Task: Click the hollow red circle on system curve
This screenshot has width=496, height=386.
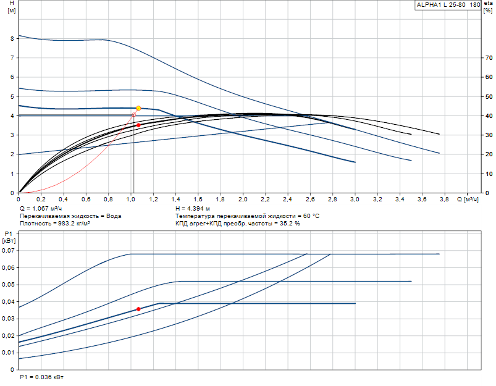Action: tap(134, 115)
